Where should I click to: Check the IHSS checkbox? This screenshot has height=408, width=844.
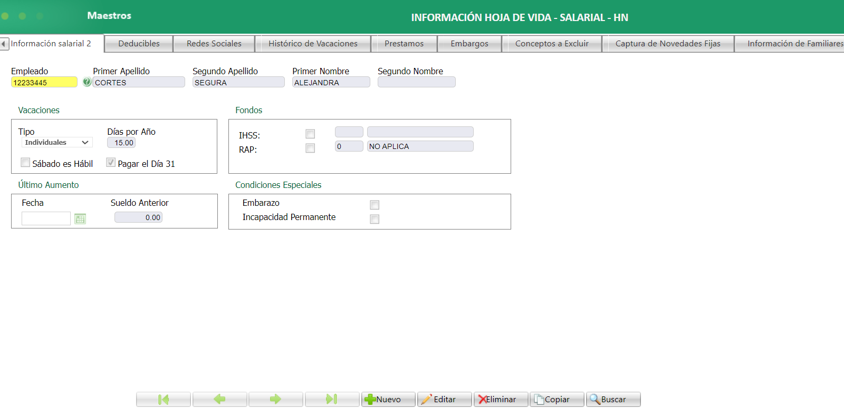pyautogui.click(x=310, y=134)
